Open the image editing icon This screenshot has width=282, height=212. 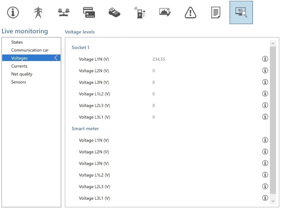click(165, 12)
